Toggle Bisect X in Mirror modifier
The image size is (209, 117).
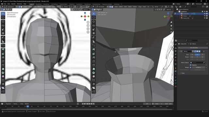coord(192,57)
